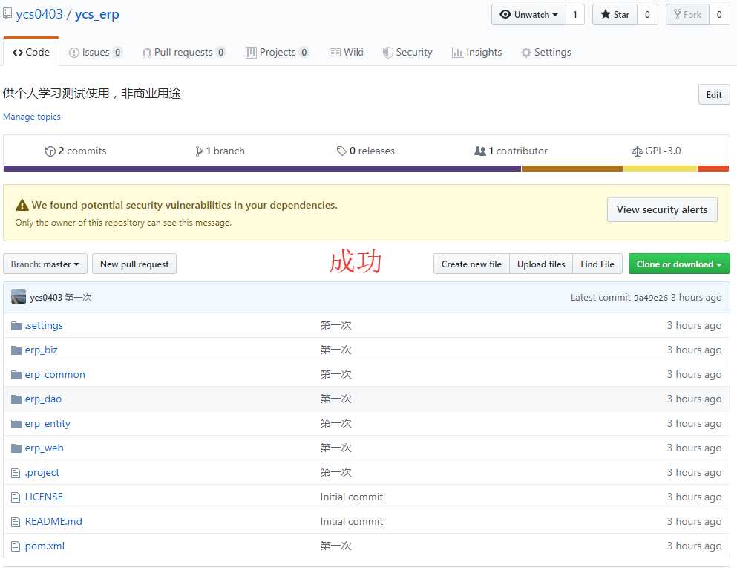The height and width of the screenshot is (568, 737).
Task: View the 2 commits history
Action: tap(76, 151)
